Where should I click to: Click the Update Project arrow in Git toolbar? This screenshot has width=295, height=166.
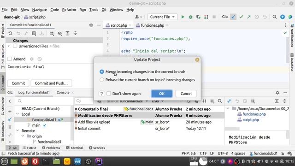(233, 17)
